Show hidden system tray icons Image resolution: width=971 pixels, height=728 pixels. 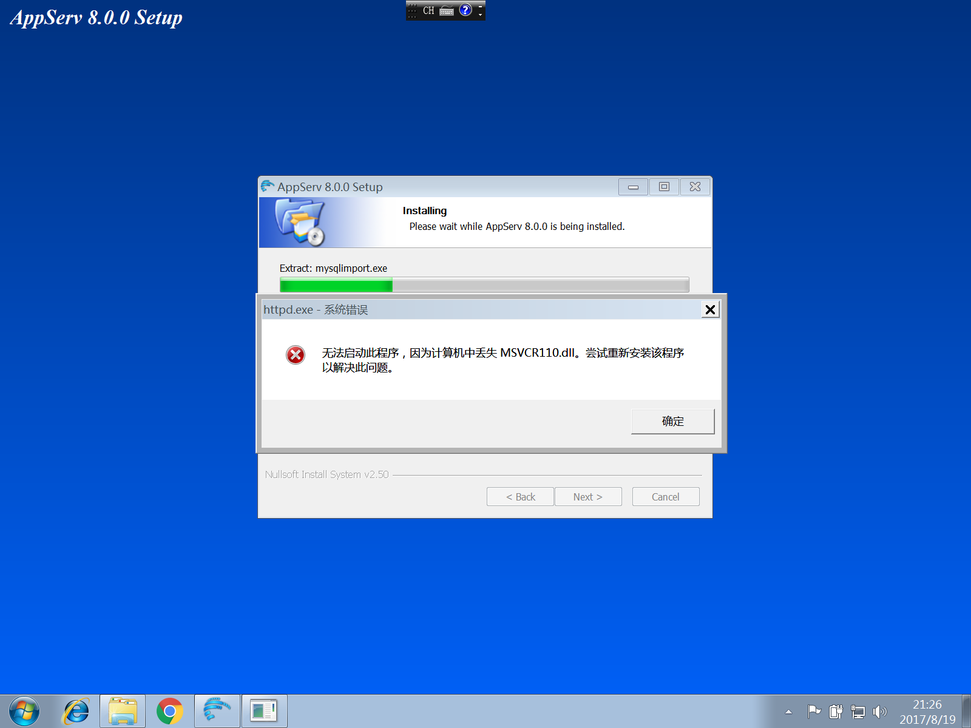(788, 712)
